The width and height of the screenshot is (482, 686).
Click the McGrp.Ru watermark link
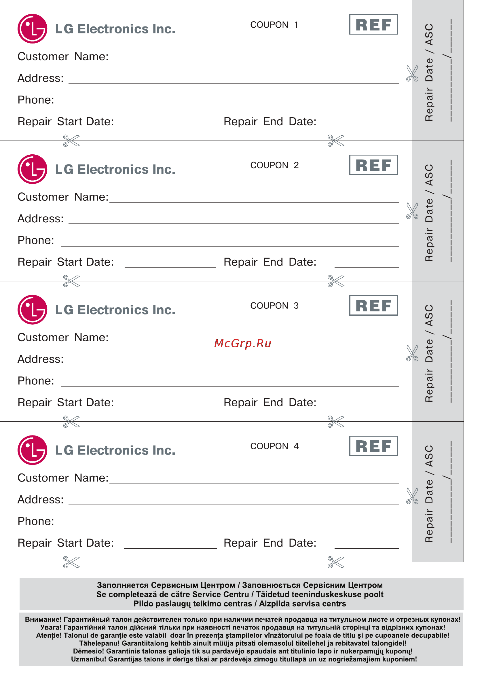tap(242, 344)
